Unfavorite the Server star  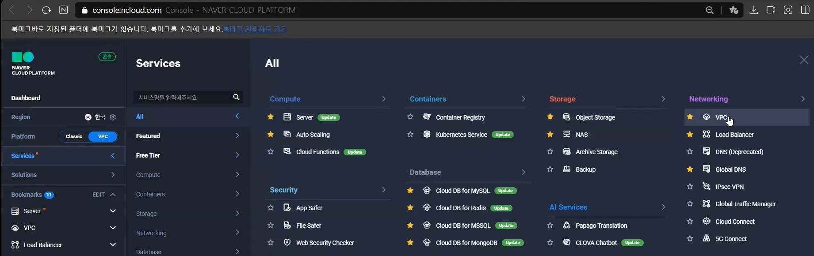(x=271, y=117)
